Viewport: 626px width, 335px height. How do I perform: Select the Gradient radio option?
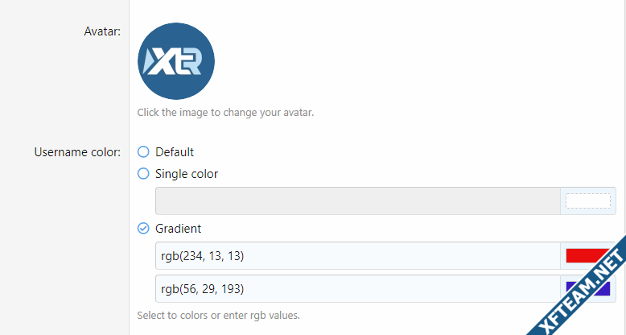point(143,228)
